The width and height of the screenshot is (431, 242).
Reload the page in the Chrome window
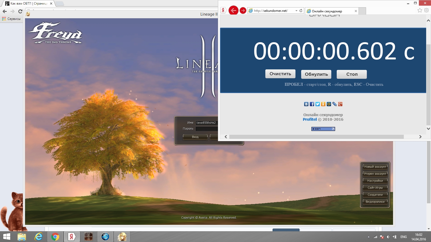(x=20, y=11)
